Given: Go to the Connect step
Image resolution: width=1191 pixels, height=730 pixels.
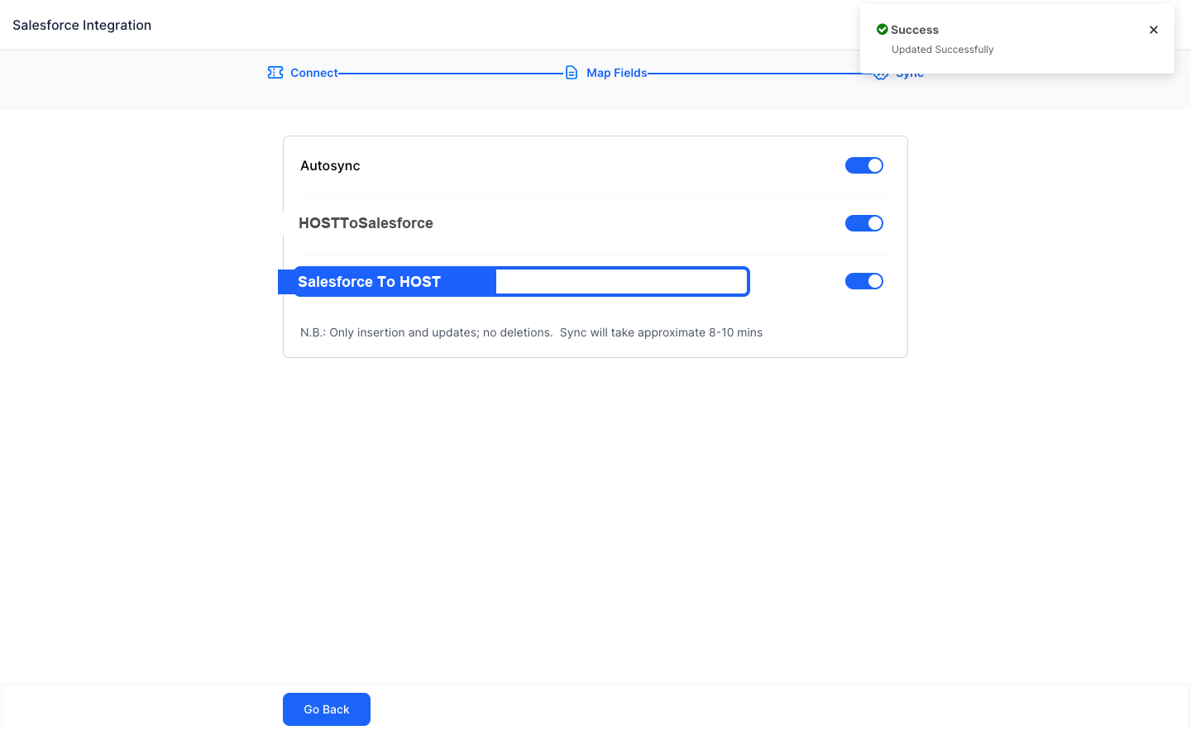Looking at the screenshot, I should click(x=314, y=73).
